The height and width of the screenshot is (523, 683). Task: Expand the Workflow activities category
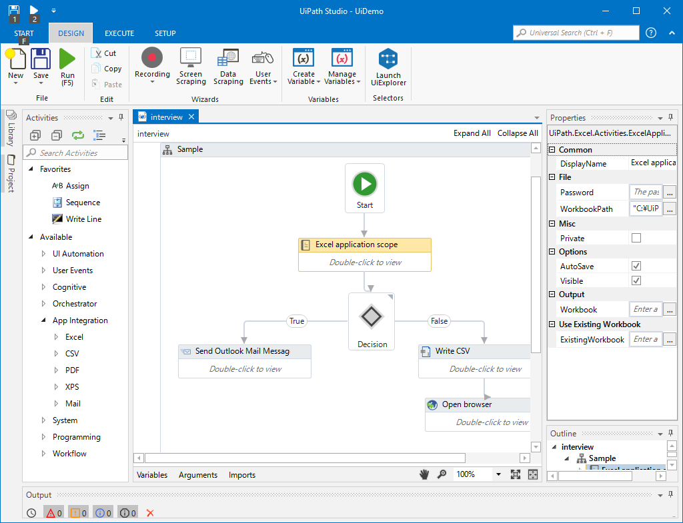coord(43,454)
